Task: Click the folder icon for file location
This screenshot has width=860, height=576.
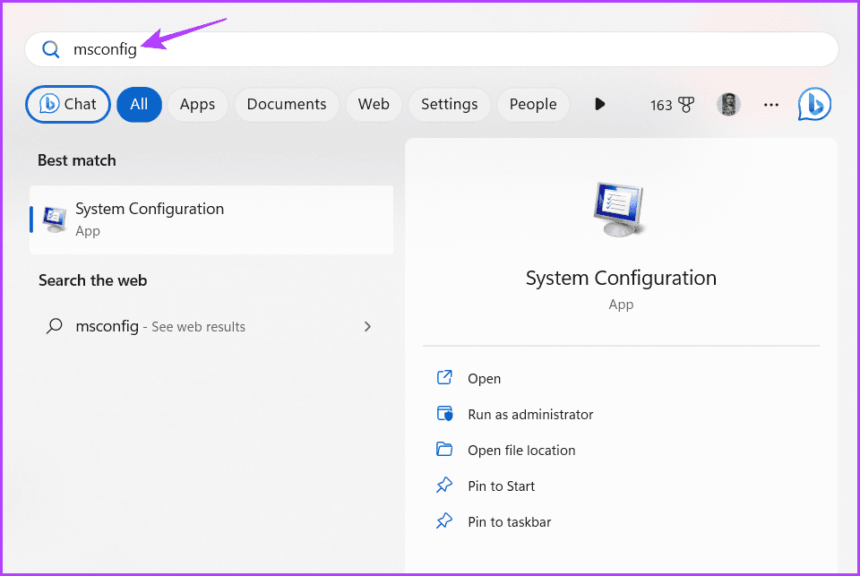Action: point(444,450)
